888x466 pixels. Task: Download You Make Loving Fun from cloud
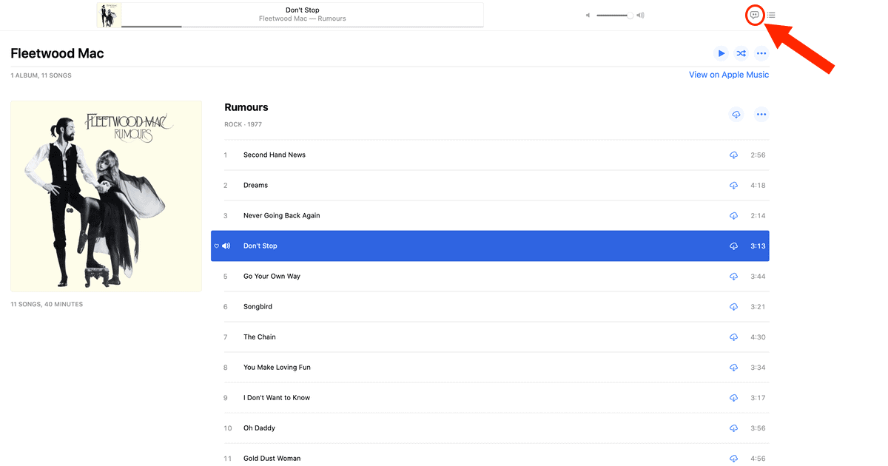tap(733, 368)
